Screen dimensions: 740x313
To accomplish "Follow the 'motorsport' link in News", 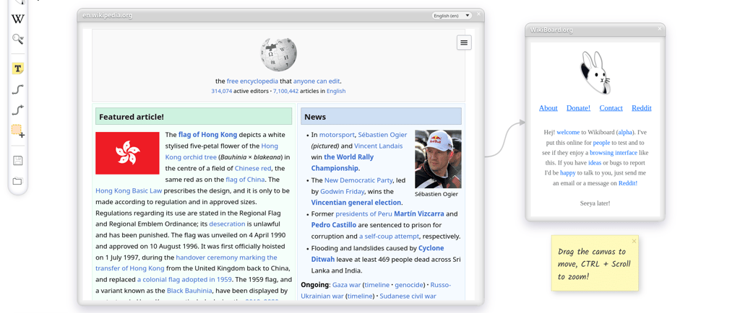I will click(337, 135).
